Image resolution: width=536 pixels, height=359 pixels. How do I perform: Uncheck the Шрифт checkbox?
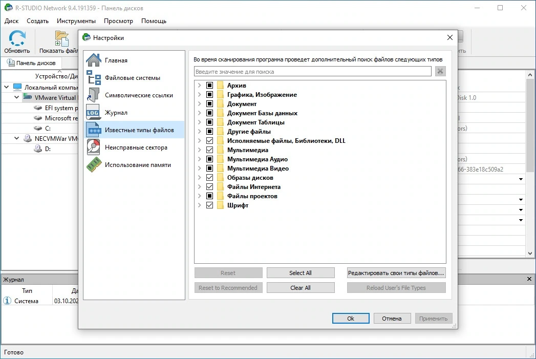point(209,205)
